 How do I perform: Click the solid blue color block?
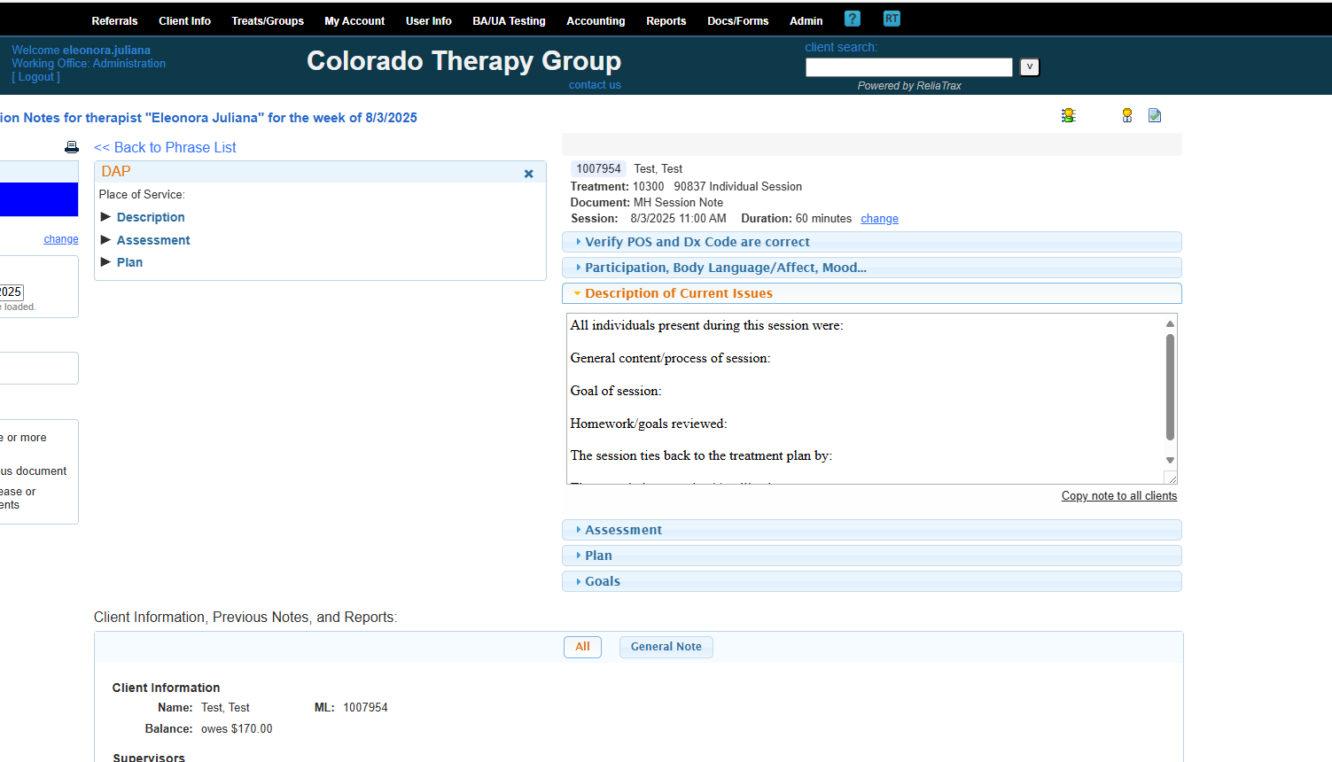38,199
